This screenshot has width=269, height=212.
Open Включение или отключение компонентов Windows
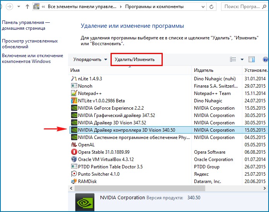(x=32, y=58)
